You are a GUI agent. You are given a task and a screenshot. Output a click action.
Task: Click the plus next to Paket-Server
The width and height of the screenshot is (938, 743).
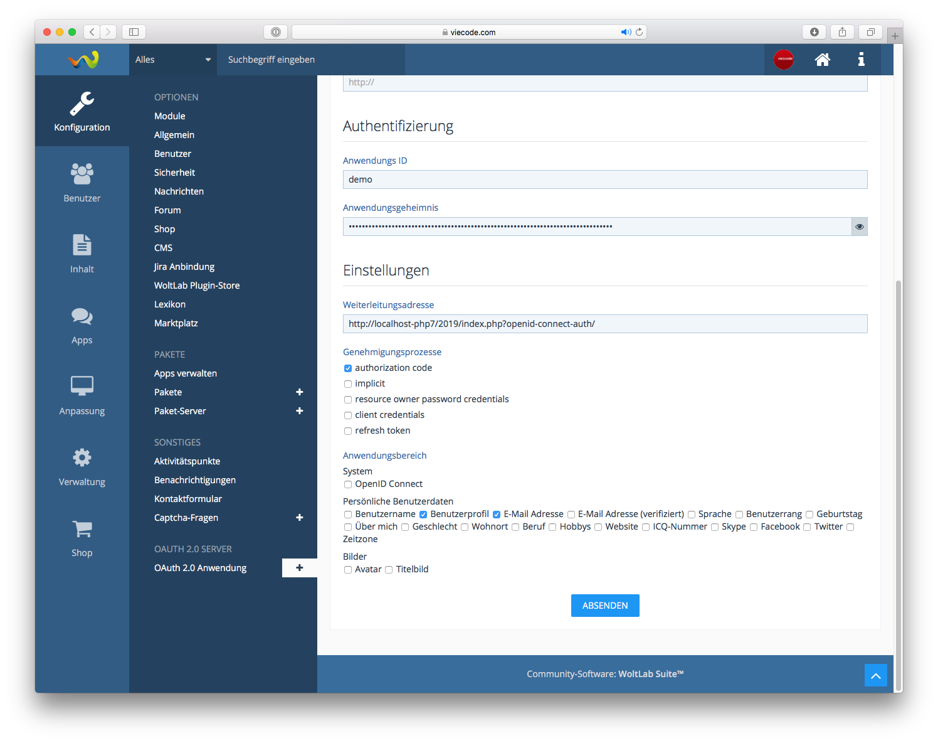point(299,411)
